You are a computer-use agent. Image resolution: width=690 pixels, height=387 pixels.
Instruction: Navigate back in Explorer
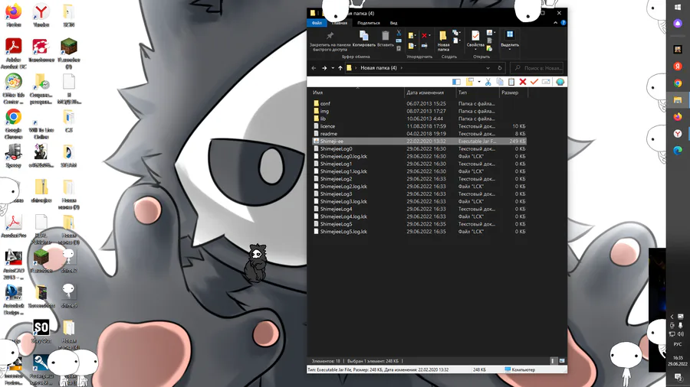(314, 68)
